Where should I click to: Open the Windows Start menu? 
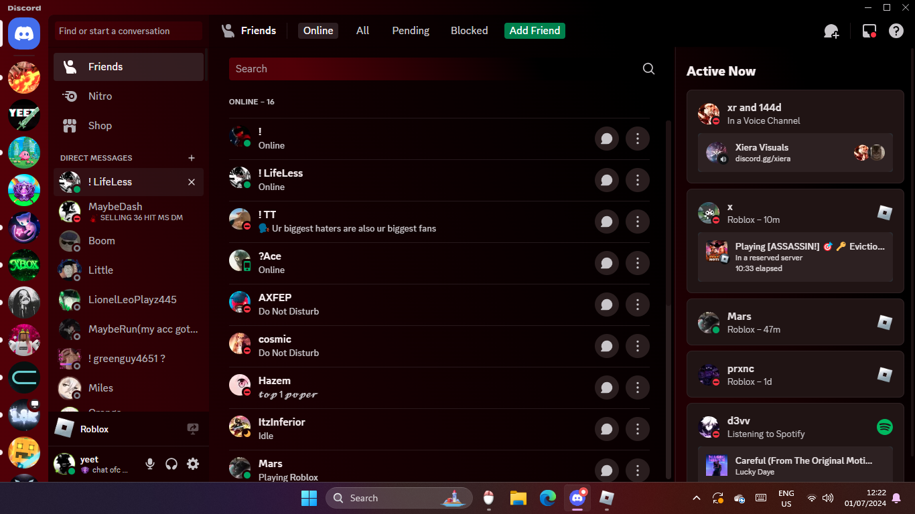[x=309, y=498]
